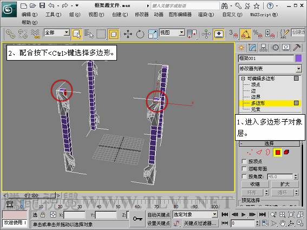This screenshot has width=307, height=230.
Task: Click the 自动关键点 auto key button
Action: [159, 215]
